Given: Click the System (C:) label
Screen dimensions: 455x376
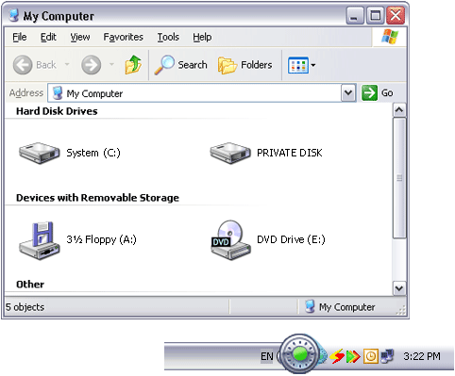Looking at the screenshot, I should click(93, 153).
